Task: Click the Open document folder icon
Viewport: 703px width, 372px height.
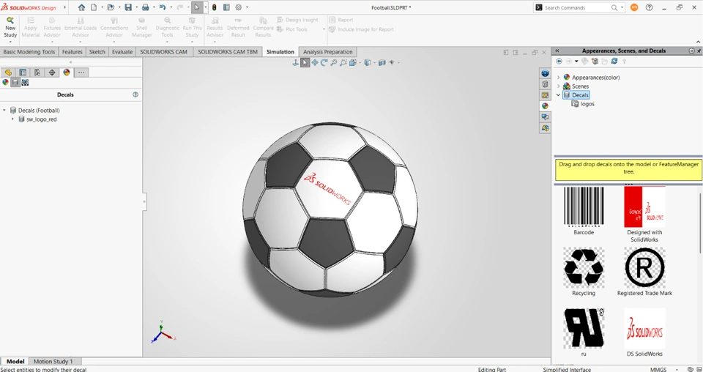Action: [x=111, y=7]
